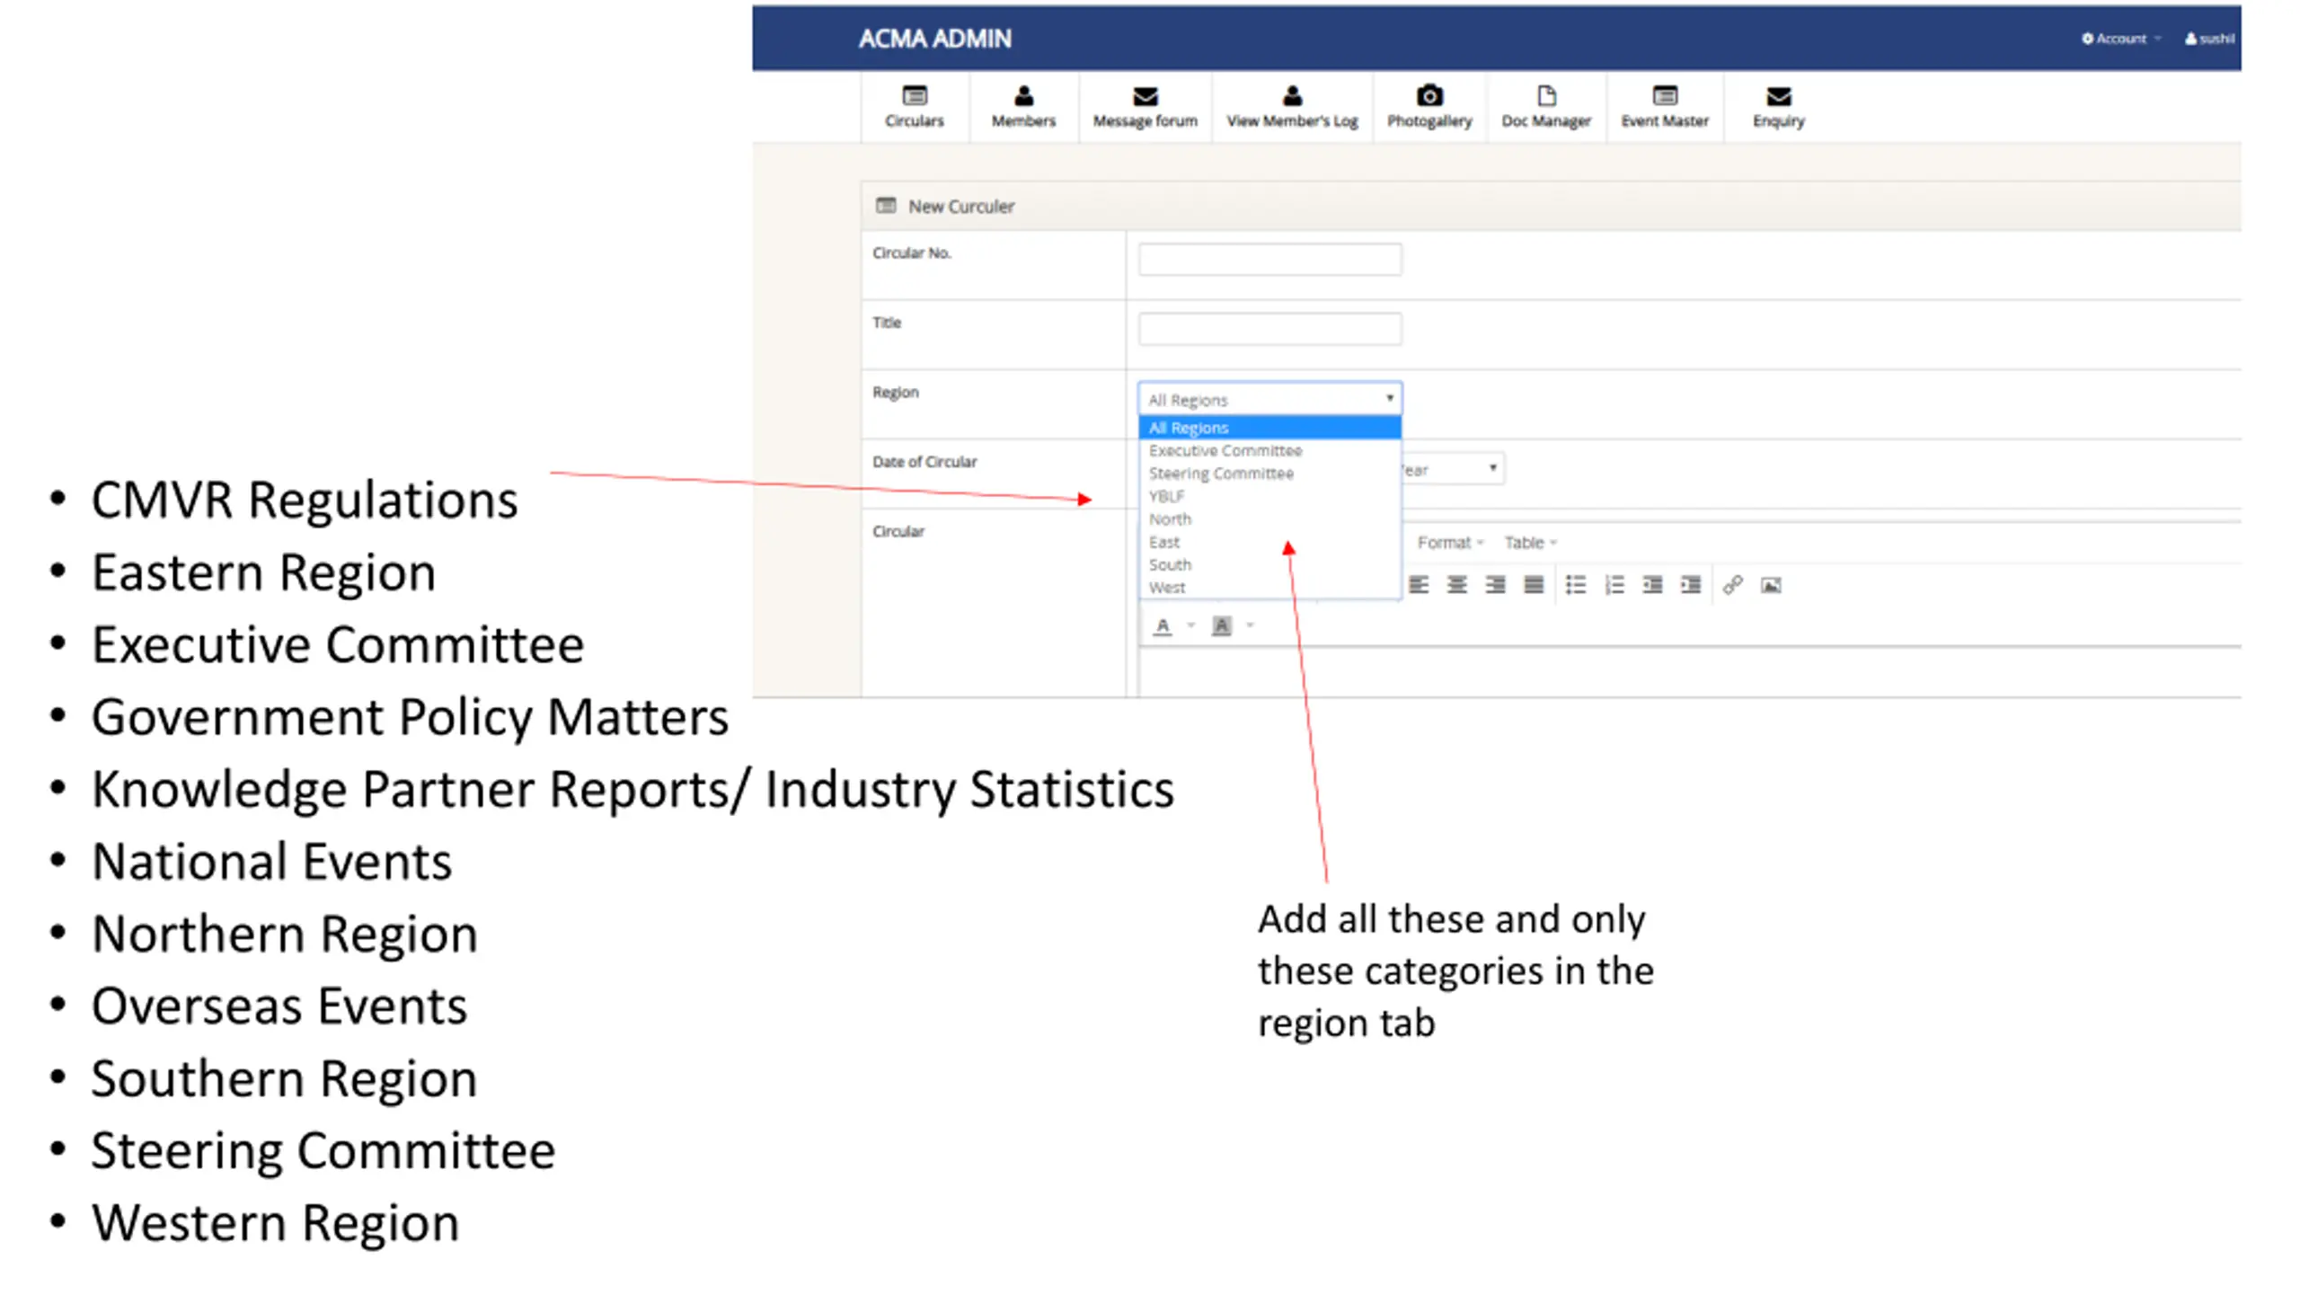
Task: Click the New Curculer panel icon
Action: (x=886, y=206)
